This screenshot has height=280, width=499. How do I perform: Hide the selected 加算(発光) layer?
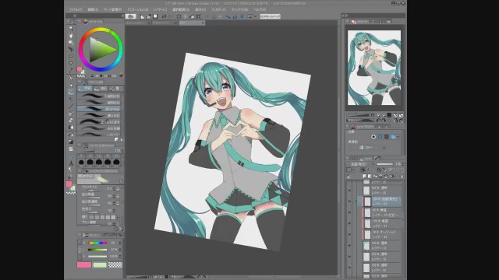[349, 201]
